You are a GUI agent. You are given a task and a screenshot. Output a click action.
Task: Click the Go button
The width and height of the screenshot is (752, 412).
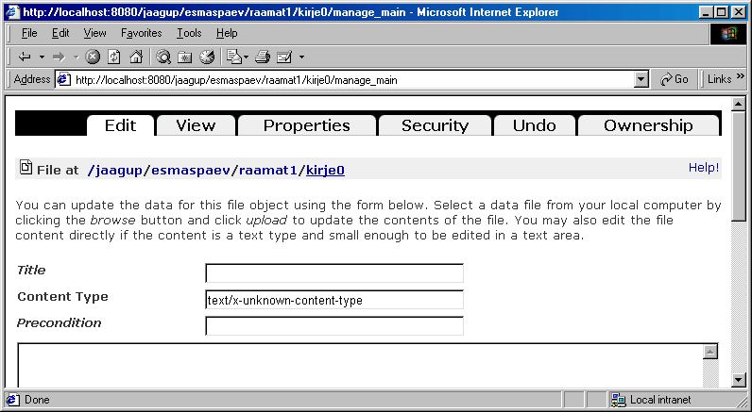(674, 79)
